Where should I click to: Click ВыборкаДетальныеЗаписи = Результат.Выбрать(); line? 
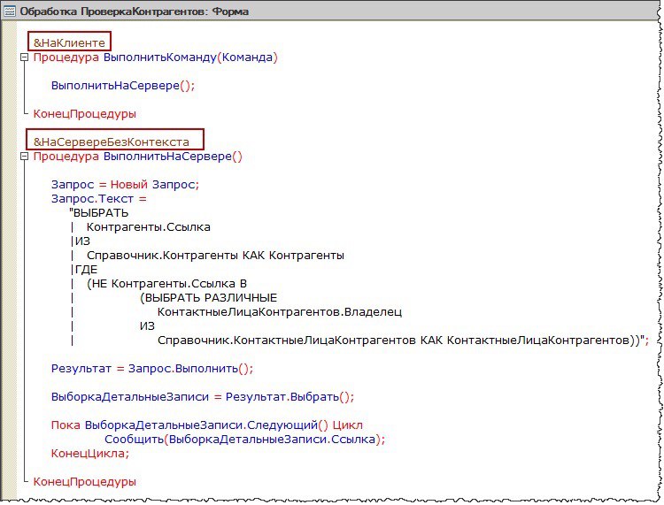(x=203, y=397)
